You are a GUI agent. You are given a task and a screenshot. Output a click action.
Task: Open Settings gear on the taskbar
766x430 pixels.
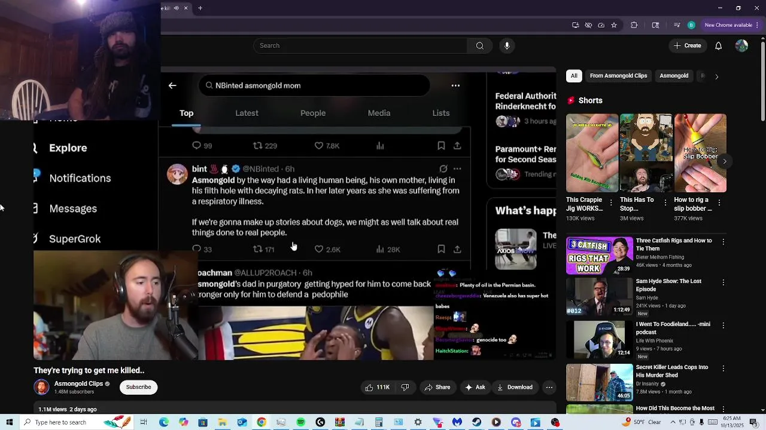tap(418, 422)
